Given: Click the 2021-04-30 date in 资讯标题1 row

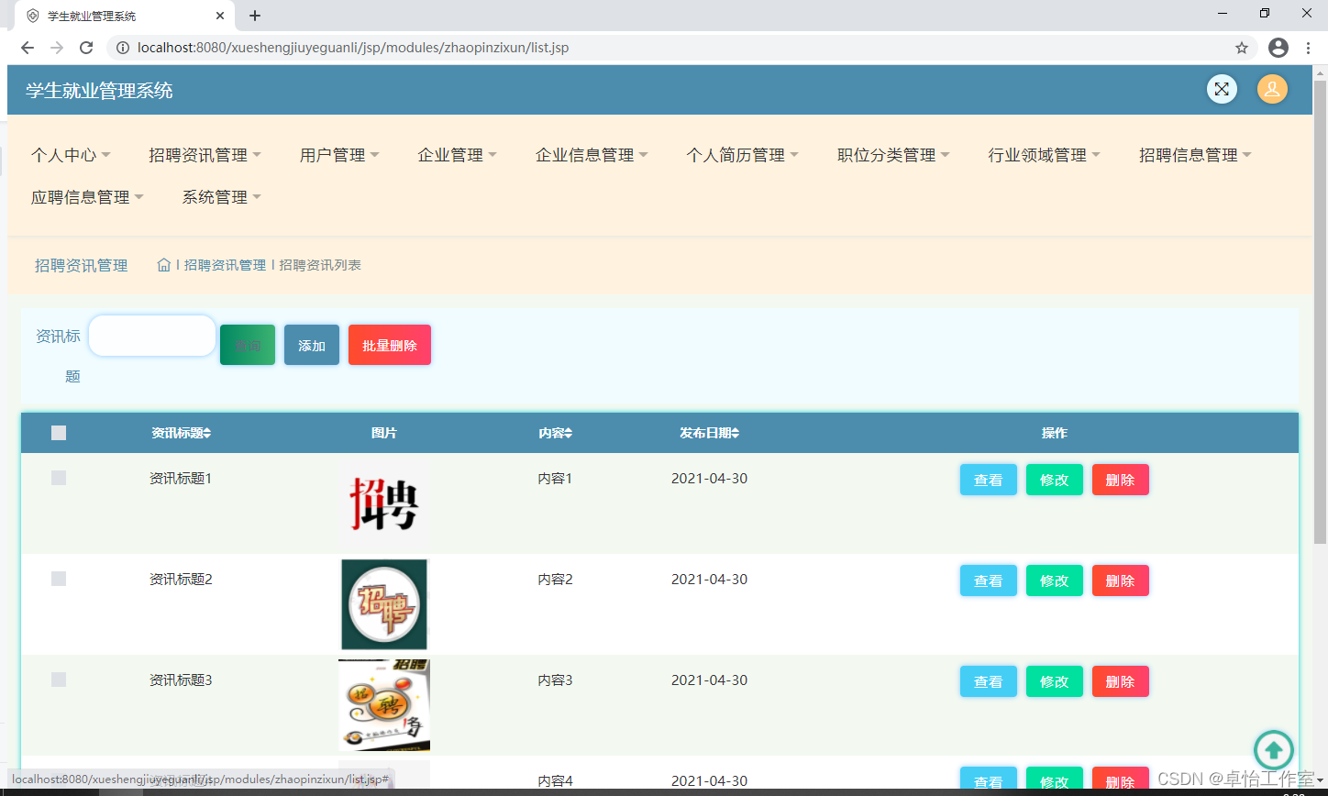Looking at the screenshot, I should (709, 478).
